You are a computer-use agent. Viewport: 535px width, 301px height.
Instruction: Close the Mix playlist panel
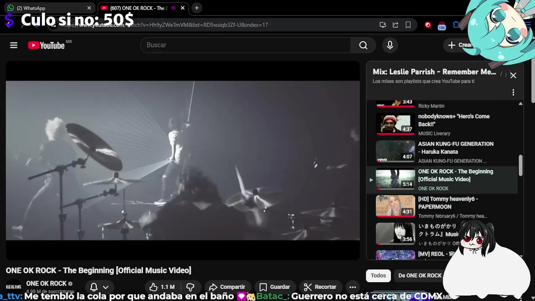513,76
